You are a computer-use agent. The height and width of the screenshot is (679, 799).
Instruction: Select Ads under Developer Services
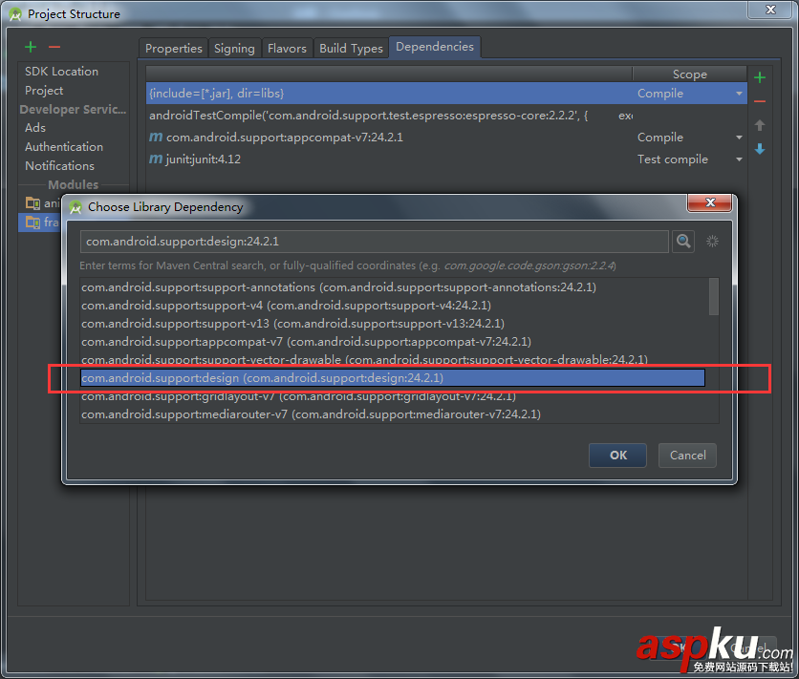pos(35,128)
